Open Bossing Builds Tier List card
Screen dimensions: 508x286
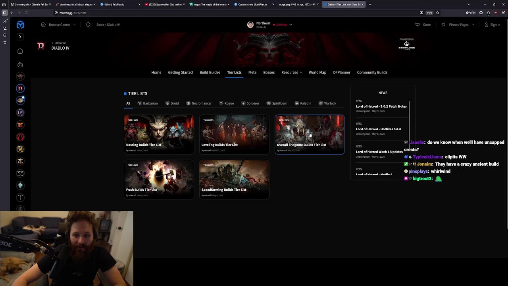pyautogui.click(x=159, y=134)
